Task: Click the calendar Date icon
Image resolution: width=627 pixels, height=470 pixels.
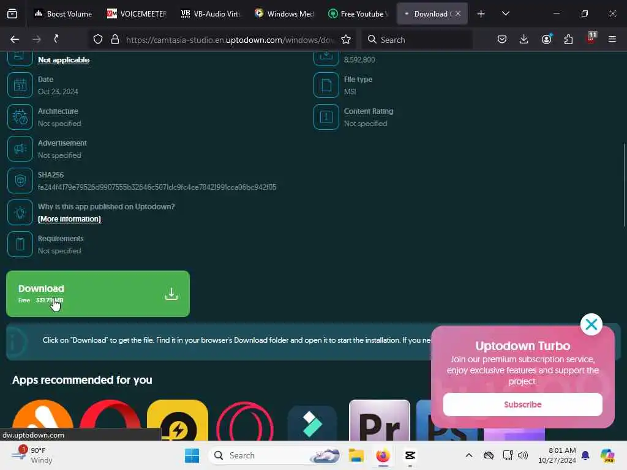Action: point(20,85)
